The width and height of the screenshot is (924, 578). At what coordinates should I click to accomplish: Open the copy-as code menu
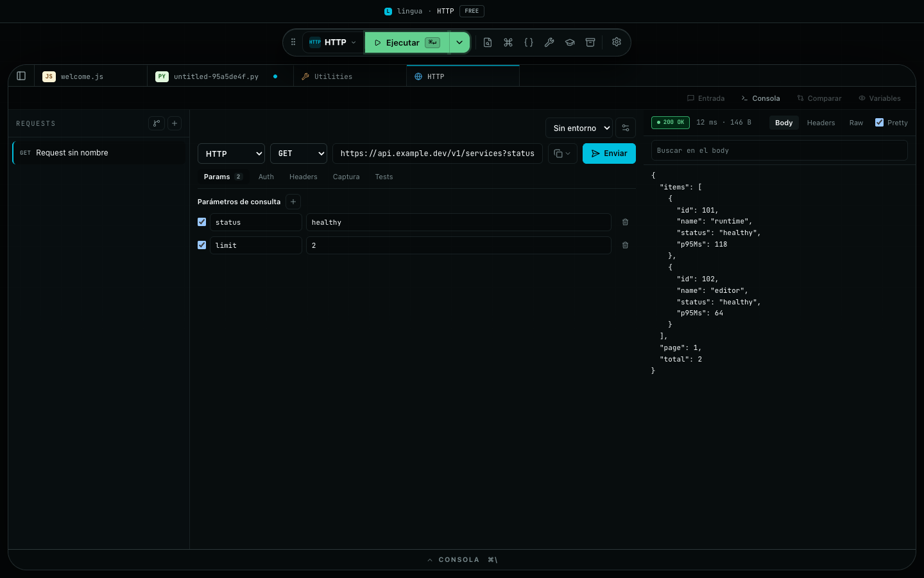pos(562,153)
